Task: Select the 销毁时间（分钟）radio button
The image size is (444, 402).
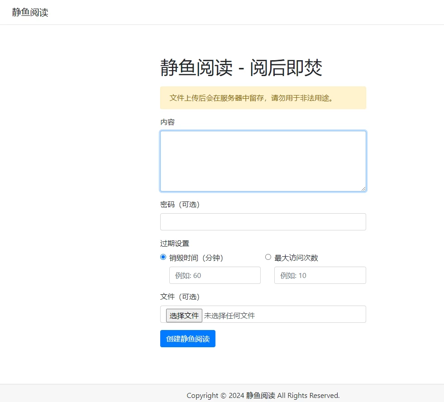Action: coord(163,257)
